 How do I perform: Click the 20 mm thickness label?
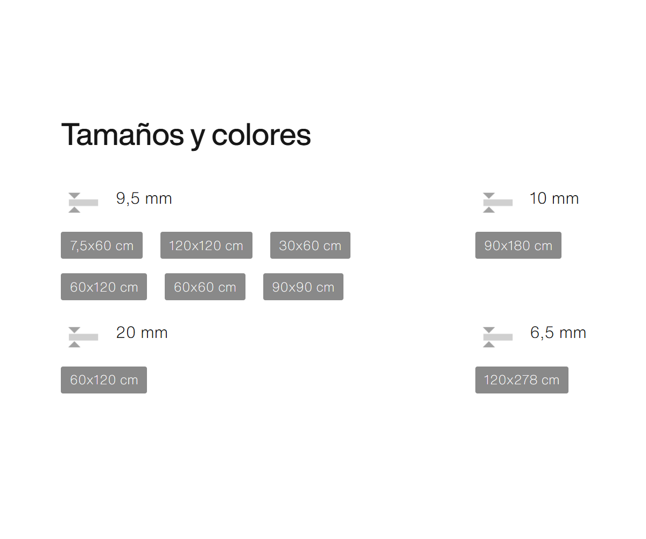tap(142, 333)
